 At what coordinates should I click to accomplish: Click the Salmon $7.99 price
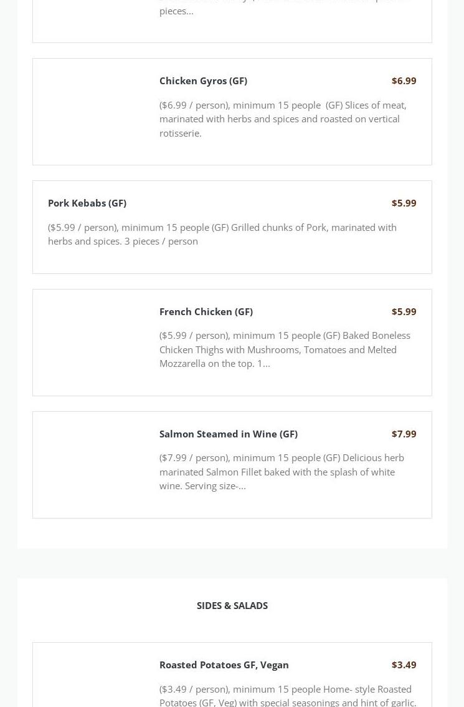click(404, 434)
